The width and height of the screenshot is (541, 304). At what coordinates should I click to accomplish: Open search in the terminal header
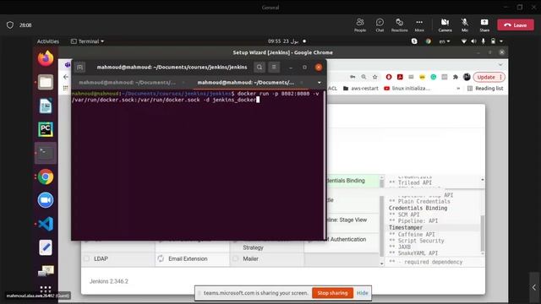260,68
